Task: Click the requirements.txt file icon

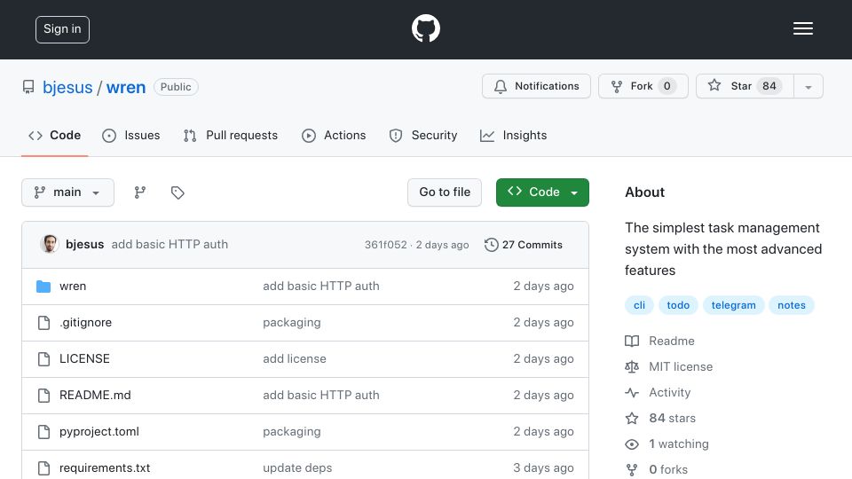Action: pyautogui.click(x=44, y=468)
